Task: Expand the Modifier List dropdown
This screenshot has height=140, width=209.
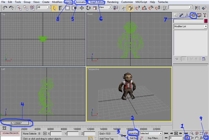Action: click(190, 26)
